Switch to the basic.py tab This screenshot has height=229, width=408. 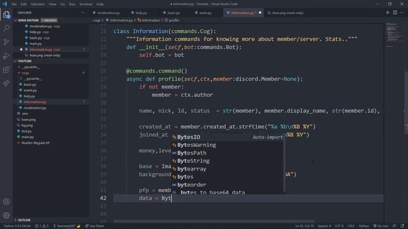(x=173, y=13)
